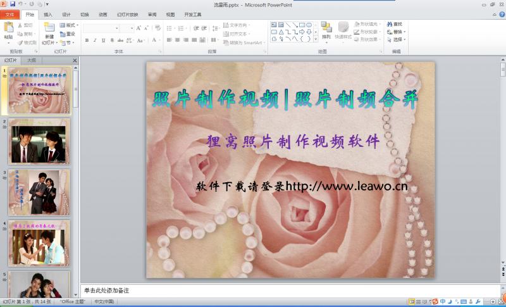Minimize the ribbon with the caret icon
Screen dimensions: 506x307
[x=495, y=15]
